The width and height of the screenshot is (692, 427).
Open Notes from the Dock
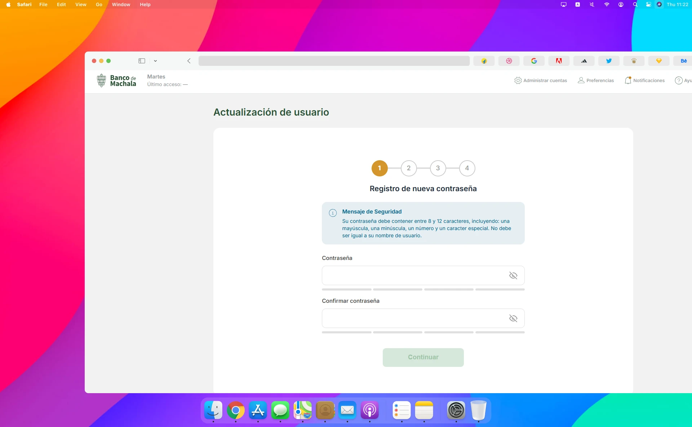424,410
